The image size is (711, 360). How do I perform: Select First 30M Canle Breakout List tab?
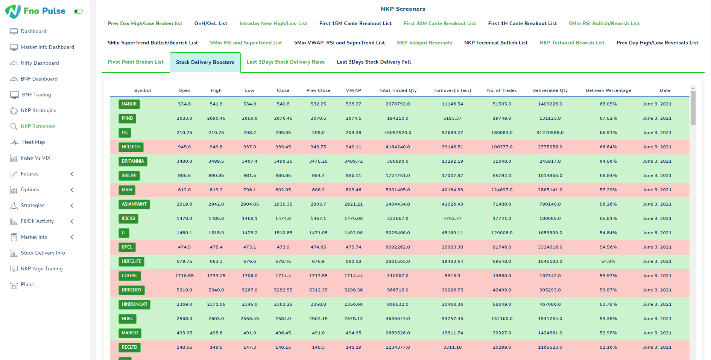pyautogui.click(x=440, y=23)
